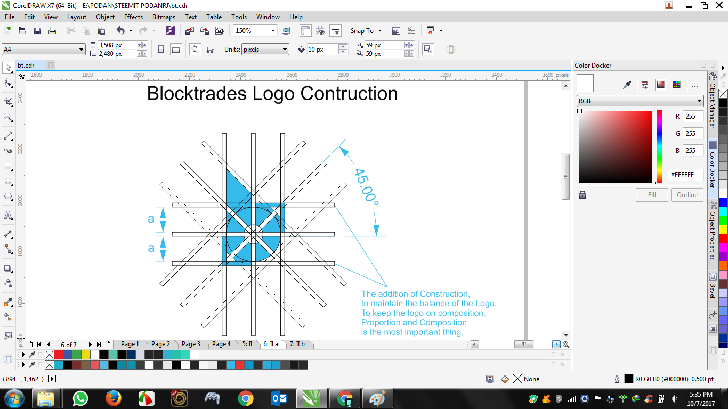
Task: Select the Ellipse tool
Action: click(x=8, y=182)
